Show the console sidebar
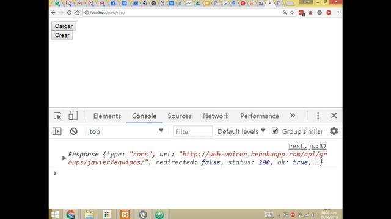 point(57,131)
